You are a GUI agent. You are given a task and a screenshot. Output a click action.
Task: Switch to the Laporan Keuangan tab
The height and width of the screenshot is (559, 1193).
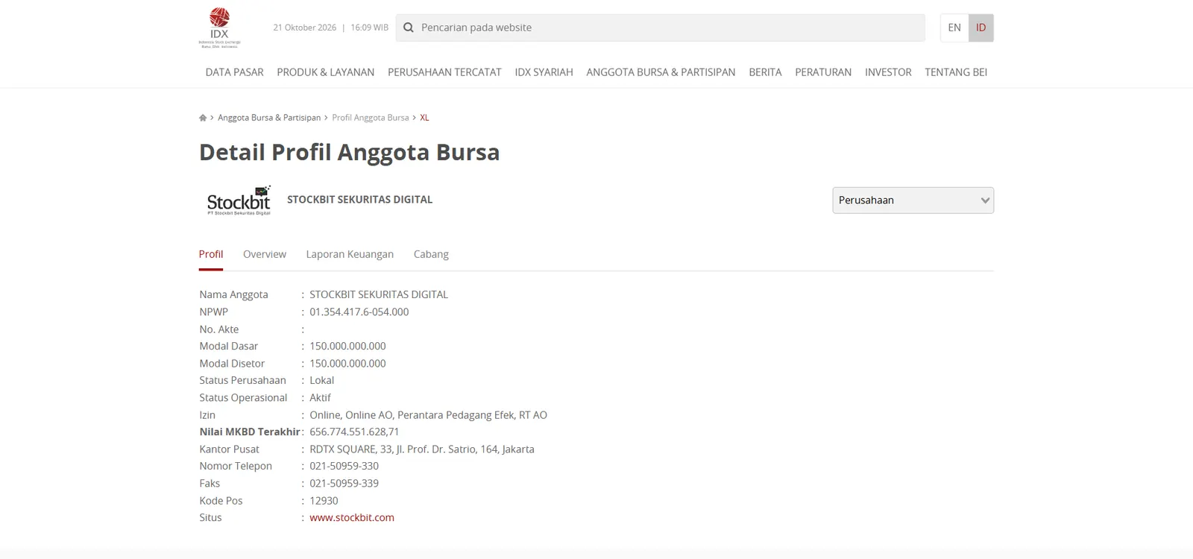pyautogui.click(x=350, y=254)
